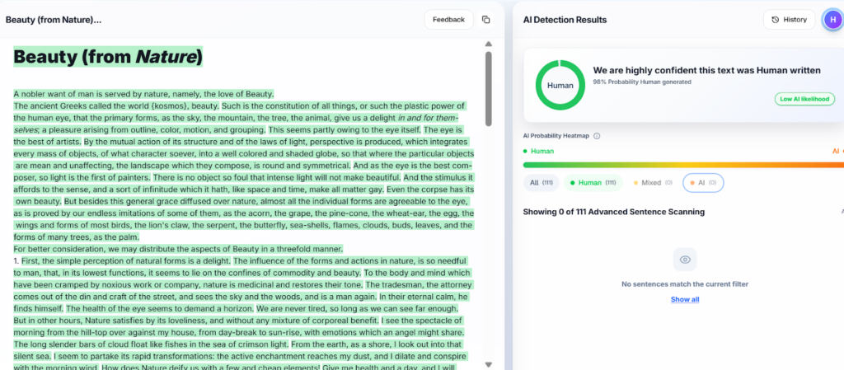Screen dimensions: 844x370
Task: Click the heading 'Beauty (from Nature)'
Action: [x=108, y=56]
